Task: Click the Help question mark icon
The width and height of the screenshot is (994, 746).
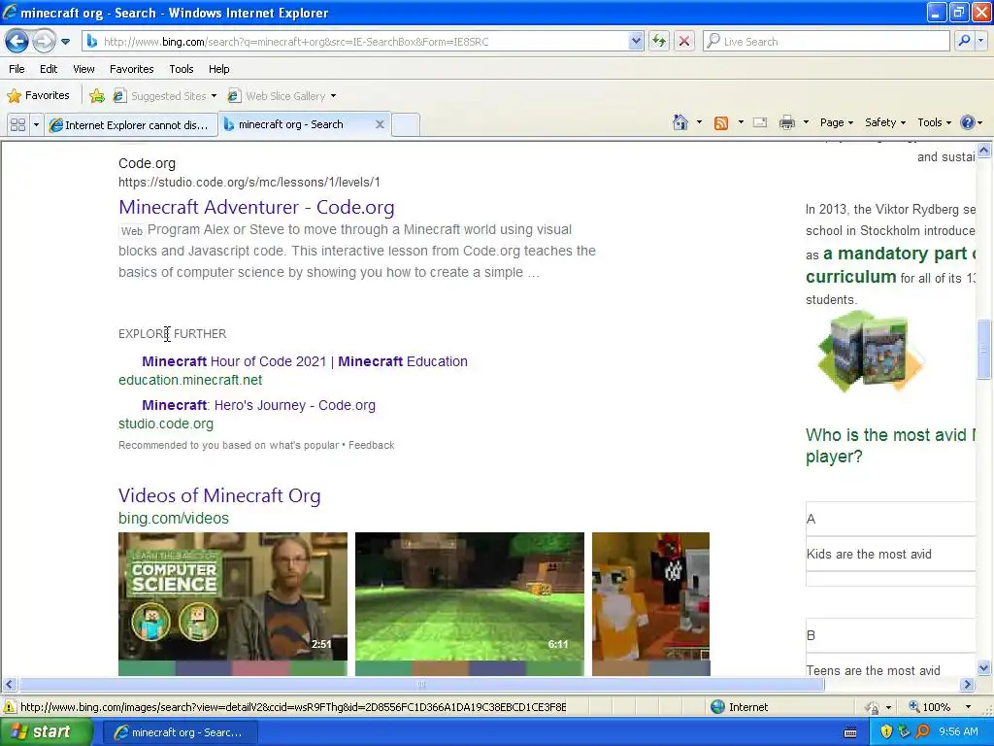Action: (968, 122)
